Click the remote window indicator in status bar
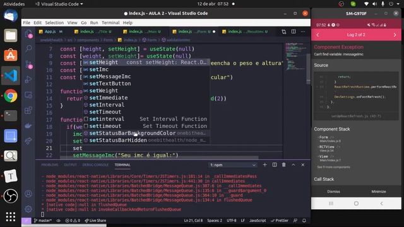 pos(26,221)
